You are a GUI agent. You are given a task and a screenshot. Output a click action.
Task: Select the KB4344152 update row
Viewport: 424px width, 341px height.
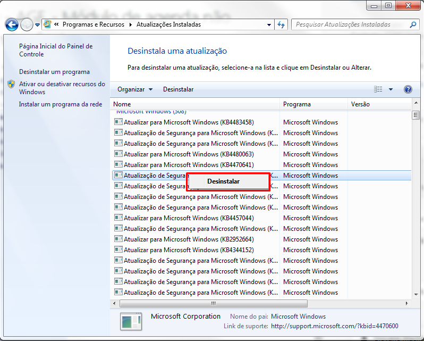pos(261,250)
